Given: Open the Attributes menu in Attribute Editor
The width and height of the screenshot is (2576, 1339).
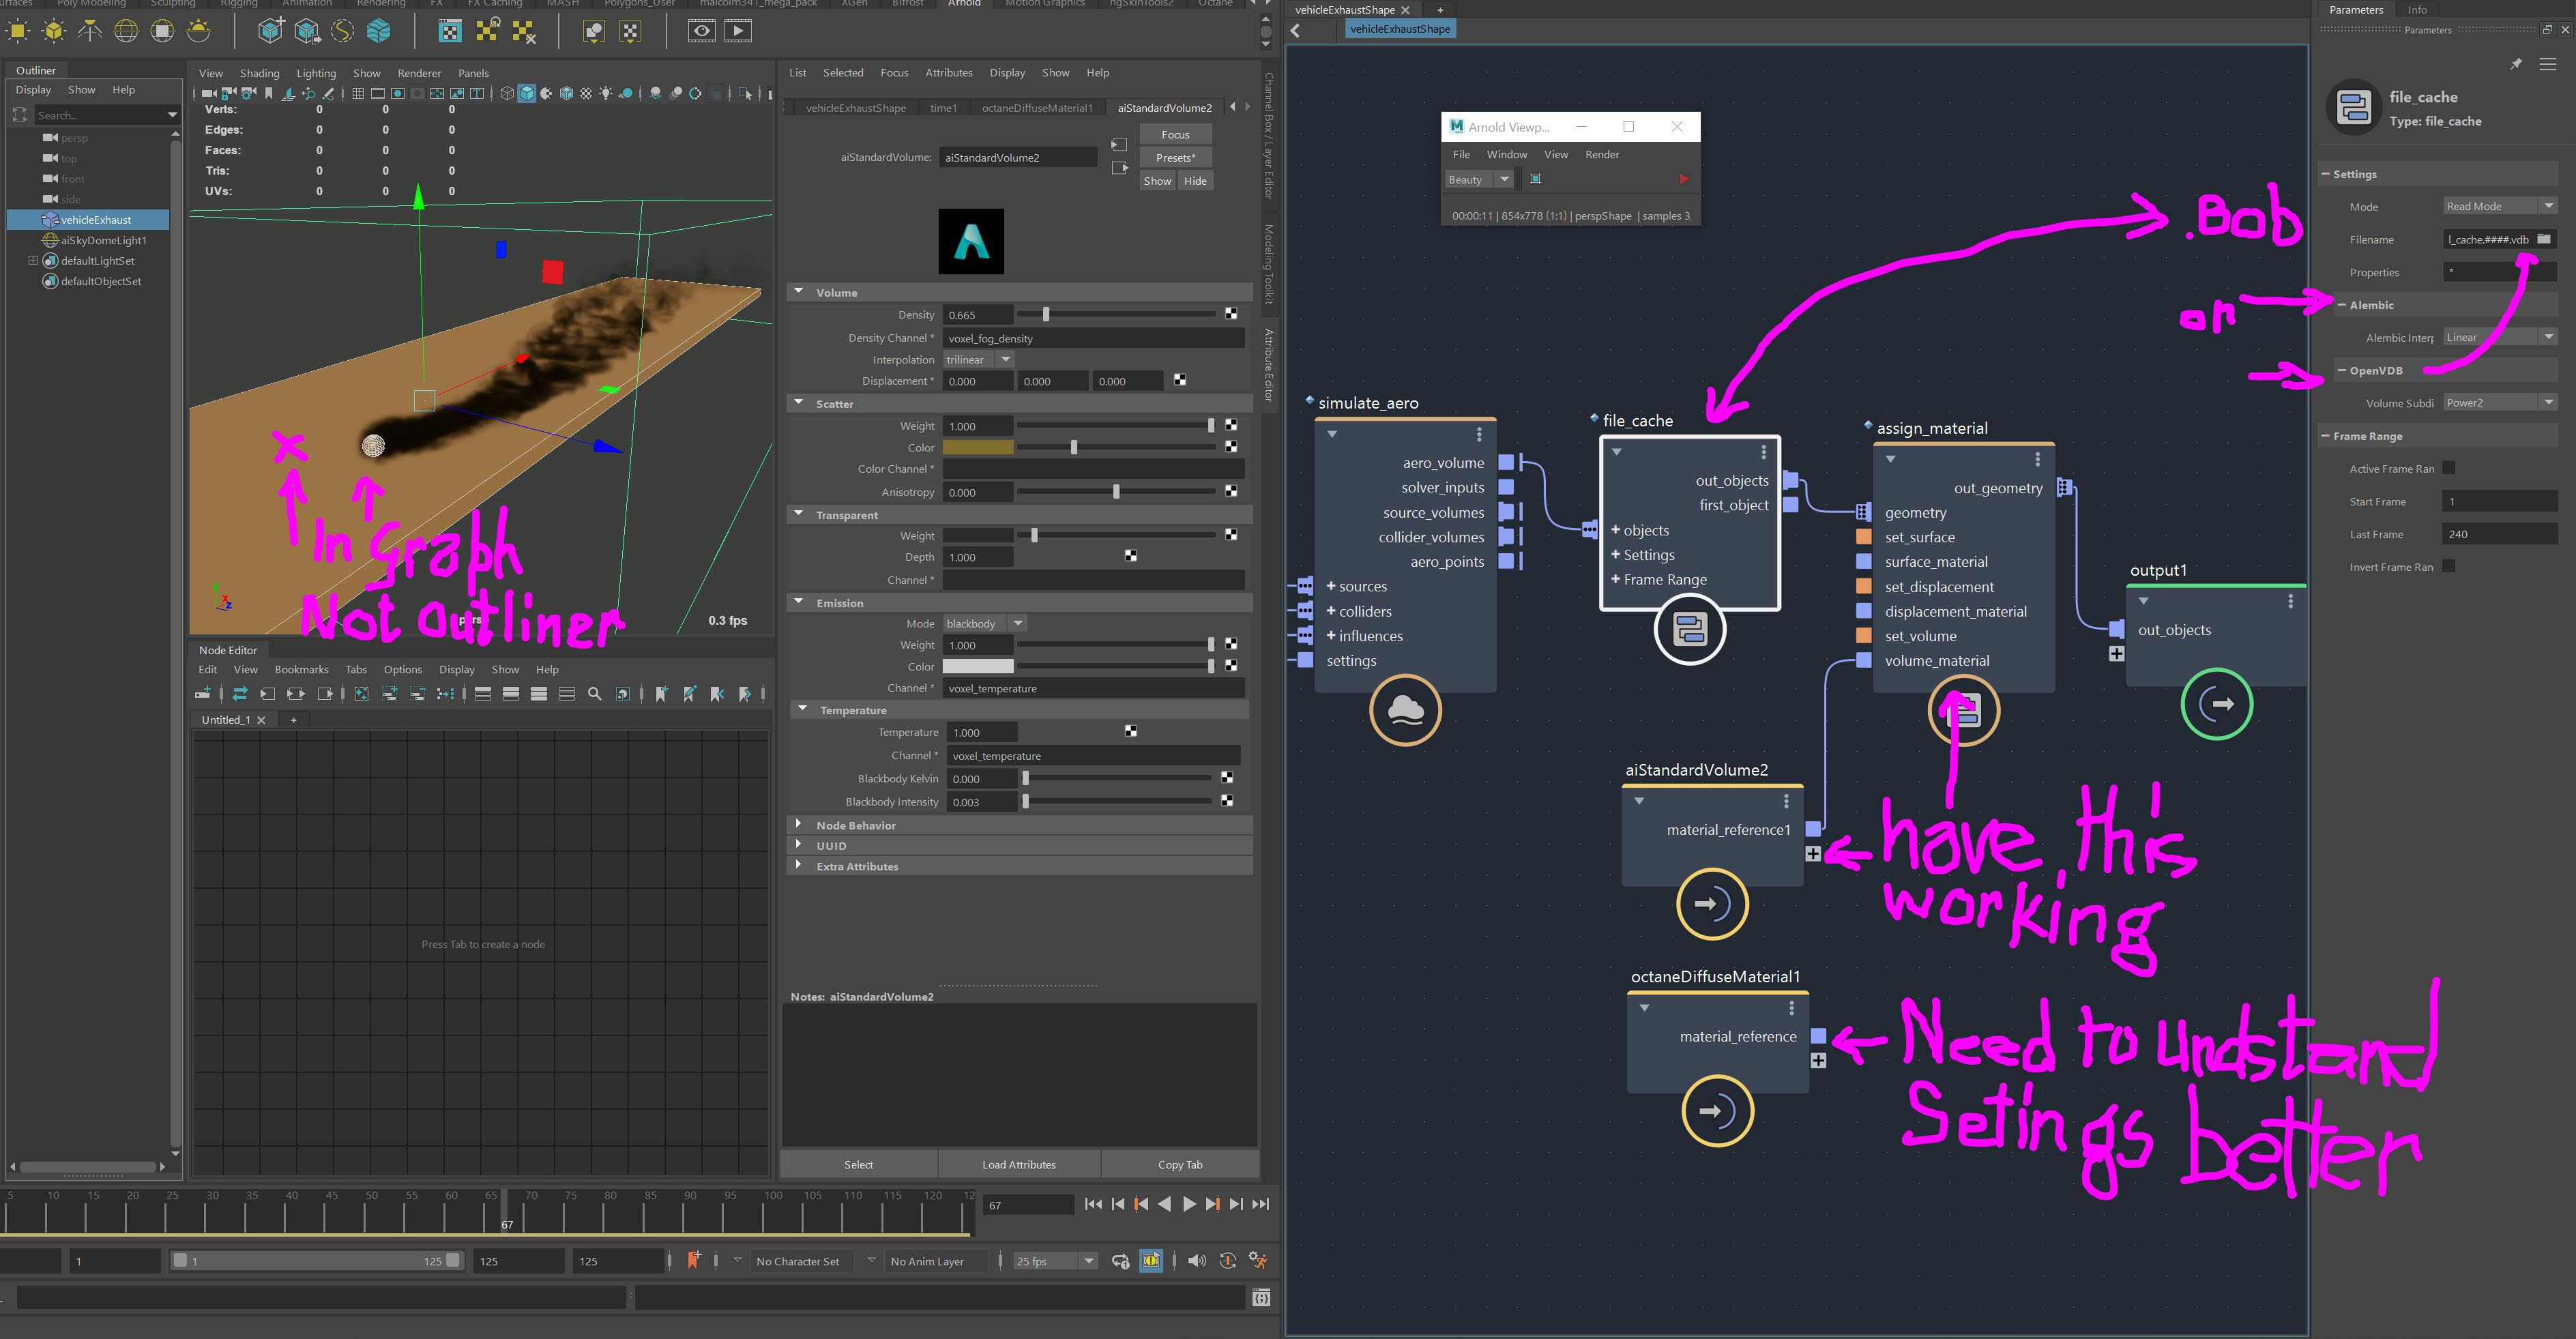Looking at the screenshot, I should click(x=948, y=72).
